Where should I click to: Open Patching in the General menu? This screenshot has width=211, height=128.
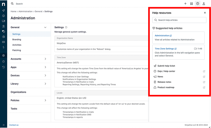[17, 50]
